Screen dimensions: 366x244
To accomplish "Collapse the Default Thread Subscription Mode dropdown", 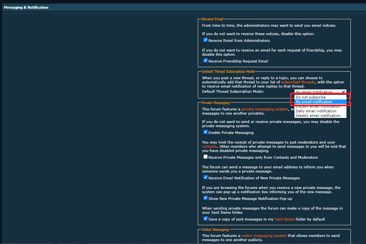I will [320, 92].
